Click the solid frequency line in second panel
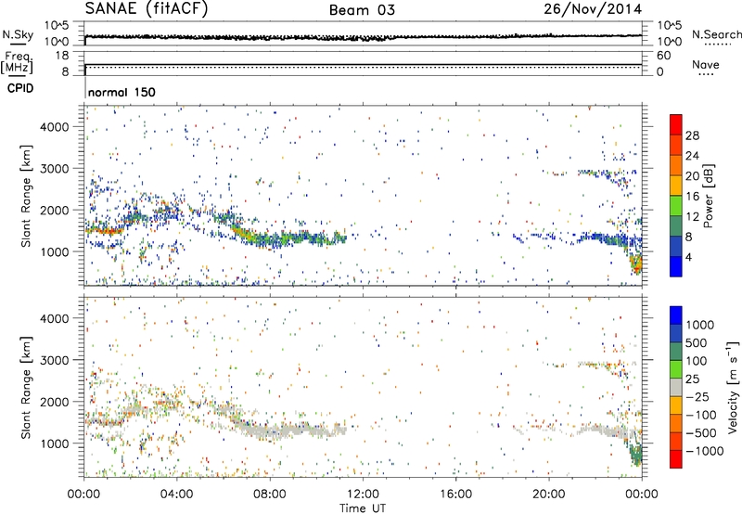 coord(363,64)
